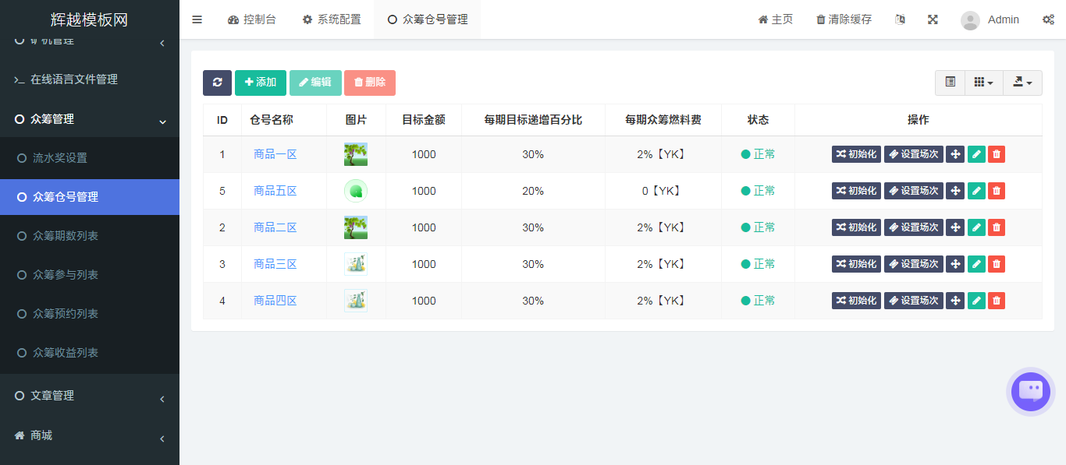Viewport: 1066px width, 465px height.
Task: Click the drag-move icon for 商品二区 row
Action: point(955,227)
